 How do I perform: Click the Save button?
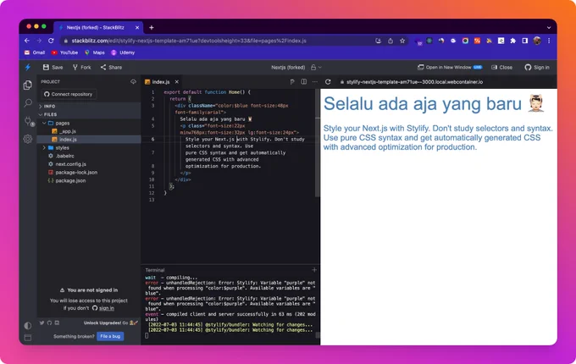click(x=53, y=67)
